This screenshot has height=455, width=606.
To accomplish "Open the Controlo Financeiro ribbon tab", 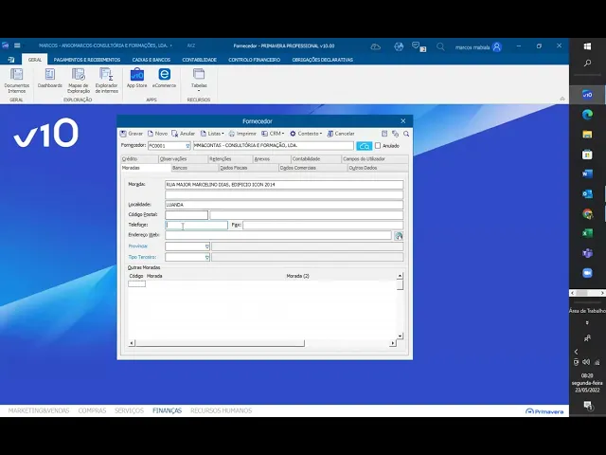I will [255, 60].
